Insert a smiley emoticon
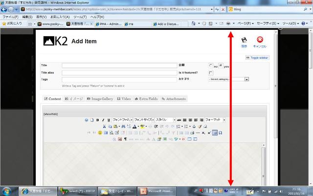The width and height of the screenshot is (313, 196). pos(100,133)
